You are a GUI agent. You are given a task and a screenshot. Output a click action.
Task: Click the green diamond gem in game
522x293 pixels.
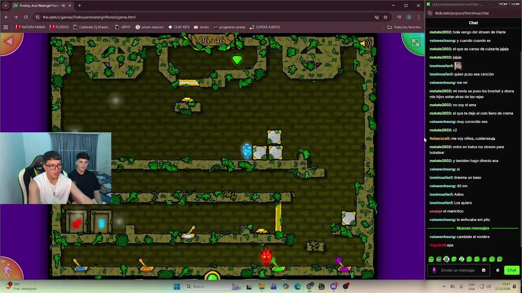[237, 60]
